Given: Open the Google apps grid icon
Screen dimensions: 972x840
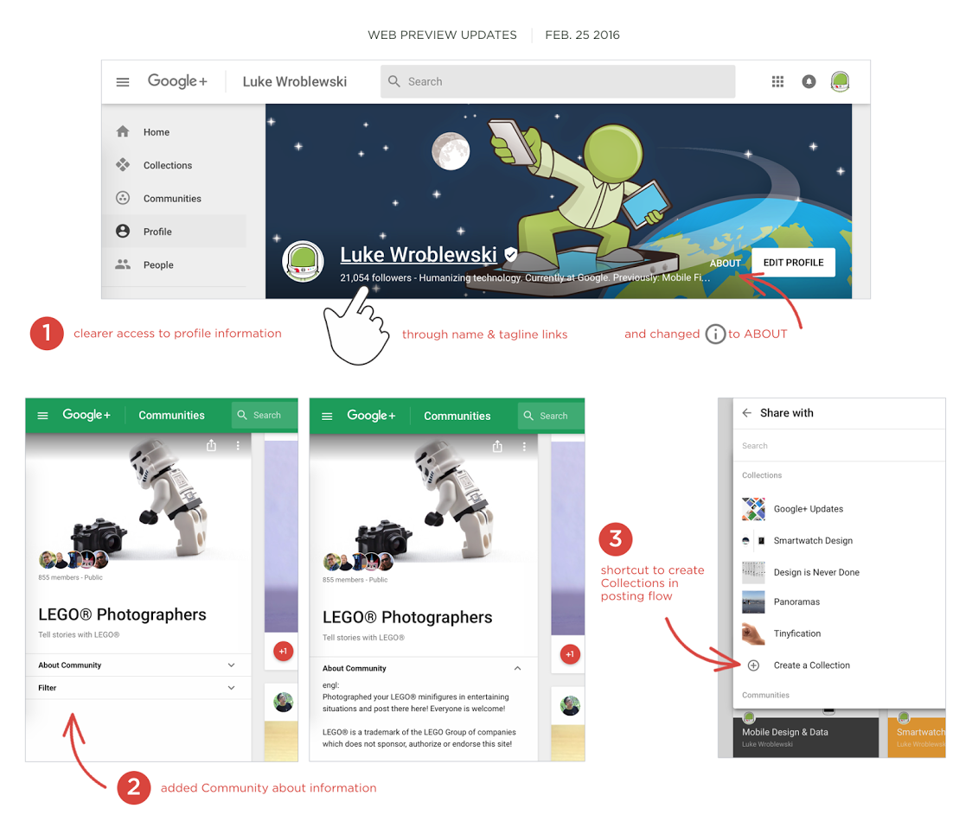Looking at the screenshot, I should pos(777,81).
